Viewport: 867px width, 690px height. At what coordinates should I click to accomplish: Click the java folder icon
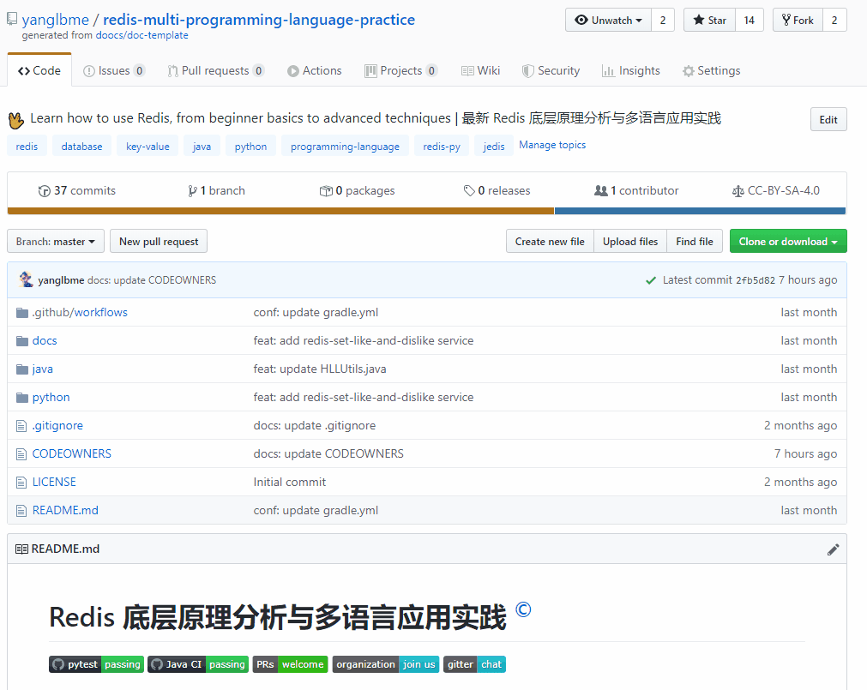pos(22,369)
